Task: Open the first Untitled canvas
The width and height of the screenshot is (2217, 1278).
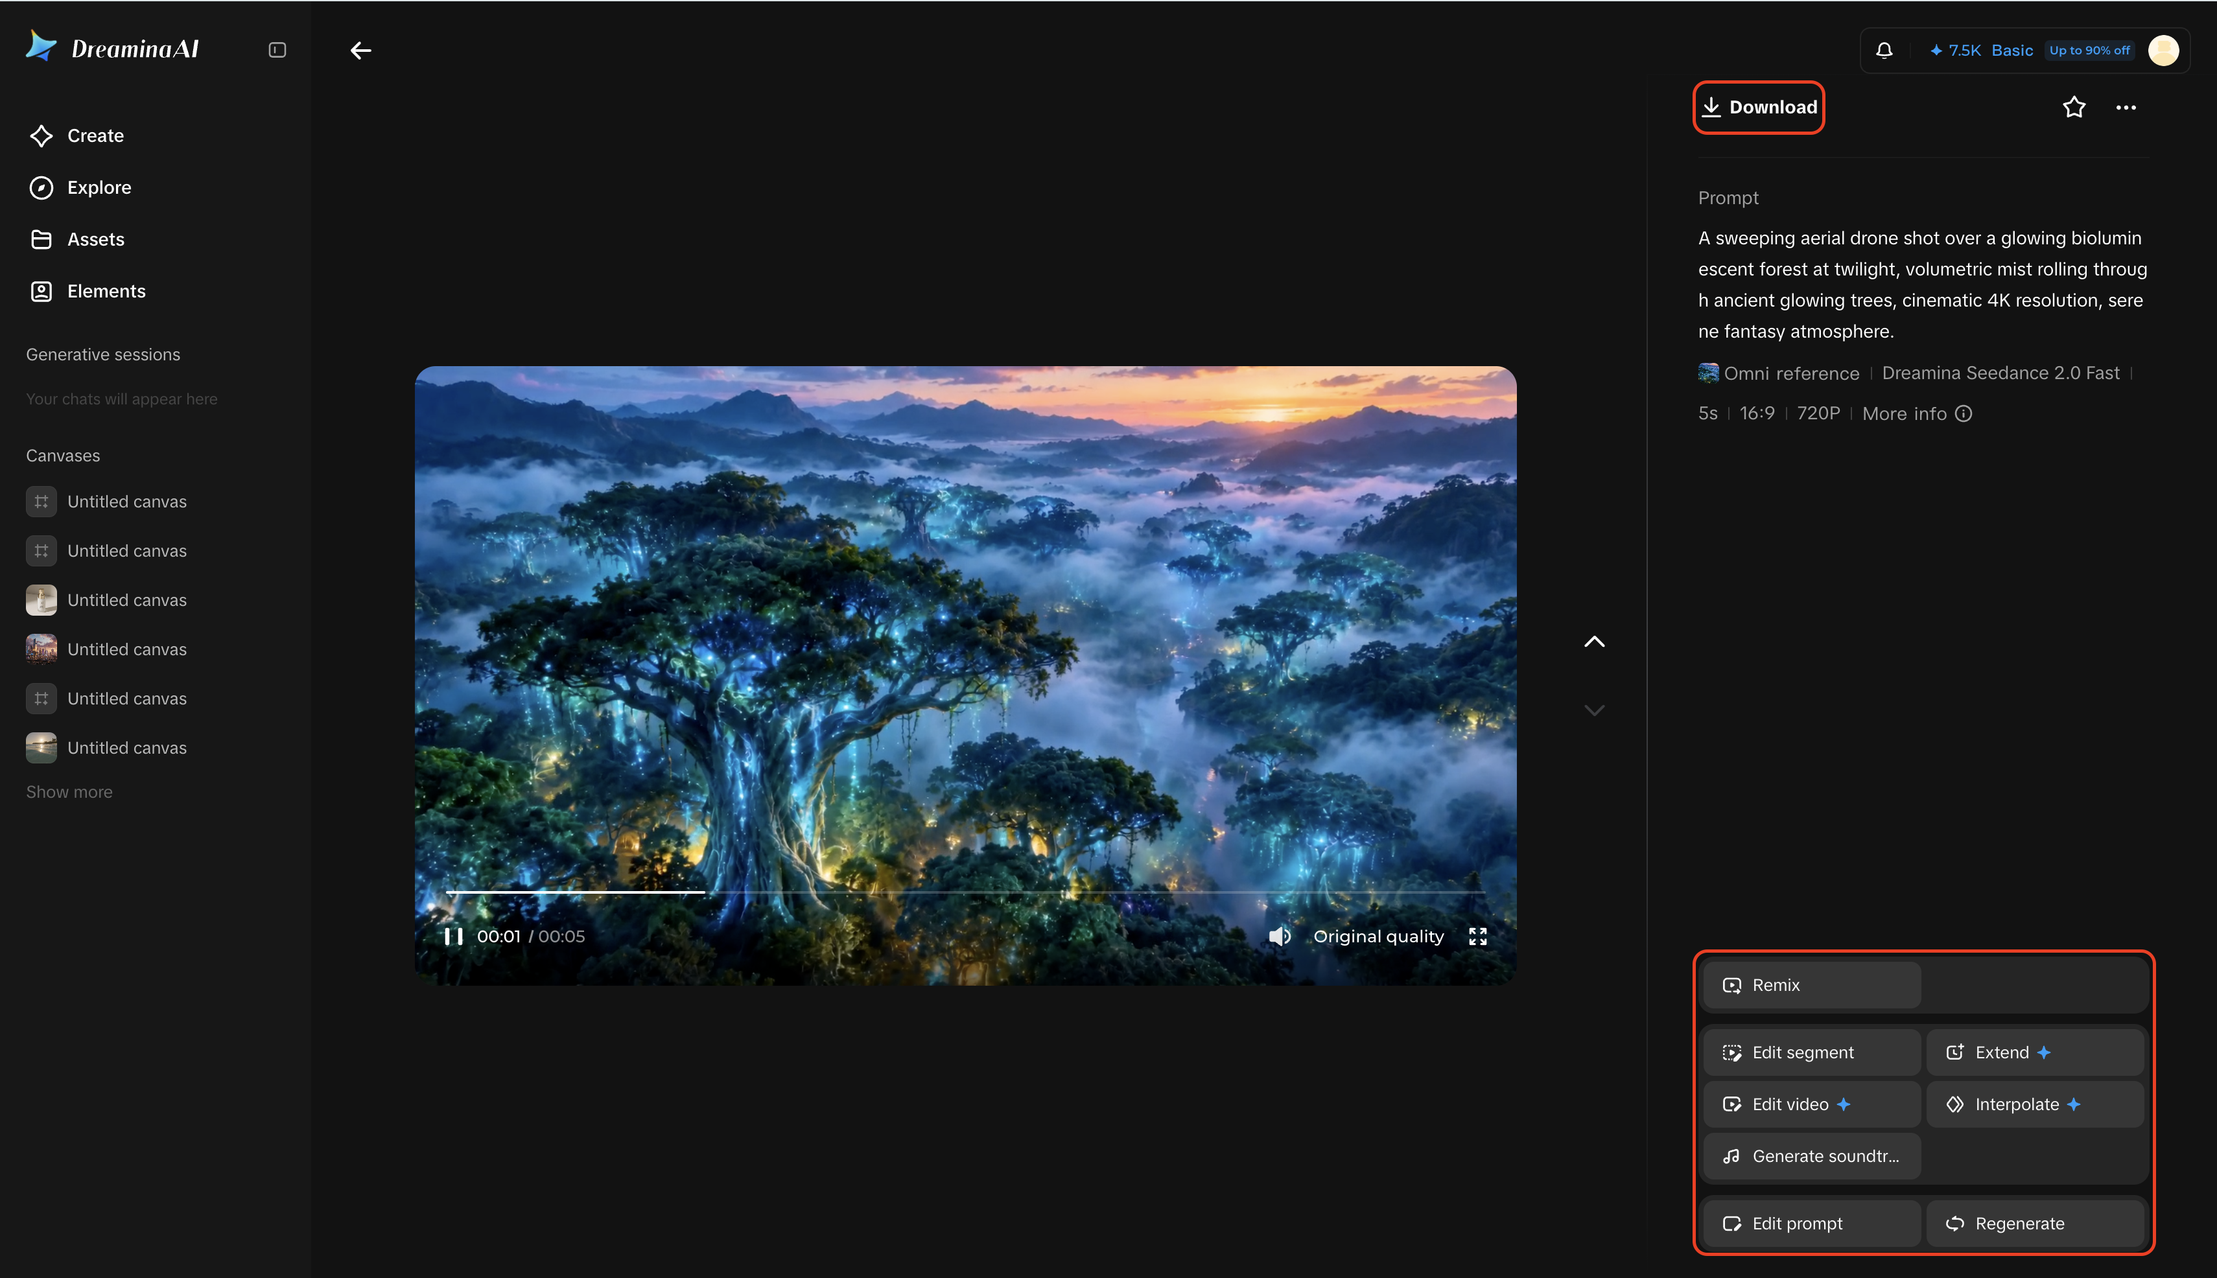Action: pyautogui.click(x=107, y=502)
